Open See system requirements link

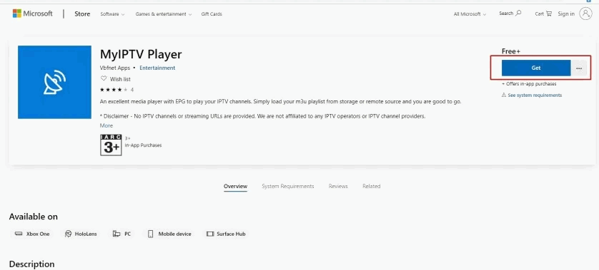[x=535, y=95]
